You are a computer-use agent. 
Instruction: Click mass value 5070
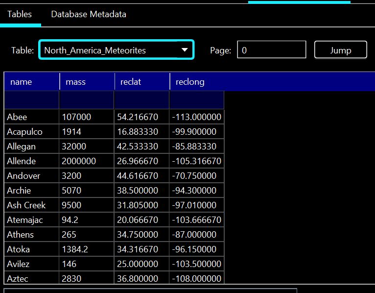click(x=87, y=190)
